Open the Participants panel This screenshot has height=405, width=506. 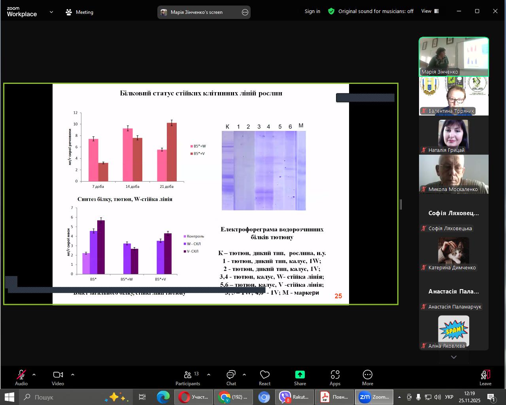(x=187, y=378)
